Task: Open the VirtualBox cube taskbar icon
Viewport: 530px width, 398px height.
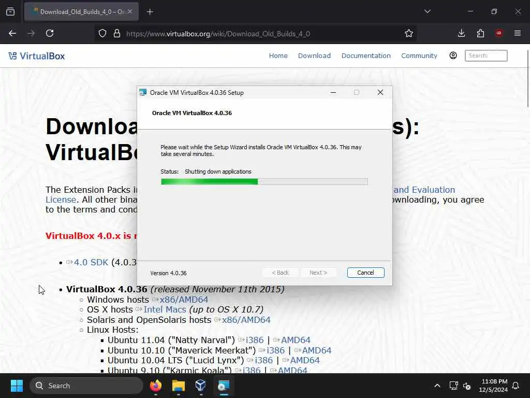Action: 201,386
